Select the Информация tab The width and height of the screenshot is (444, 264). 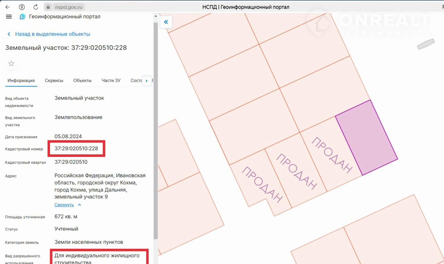pyautogui.click(x=21, y=81)
